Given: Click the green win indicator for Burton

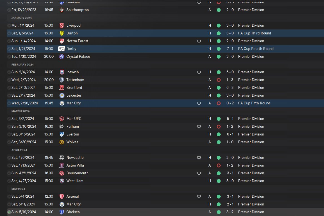Looking at the screenshot, I should click(219, 33).
